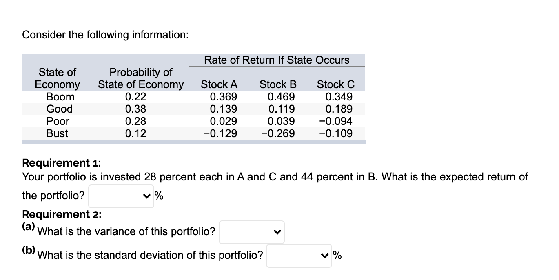Click the standard deviation answer input field
Image resolution: width=559 pixels, height=280 pixels.
[296, 256]
